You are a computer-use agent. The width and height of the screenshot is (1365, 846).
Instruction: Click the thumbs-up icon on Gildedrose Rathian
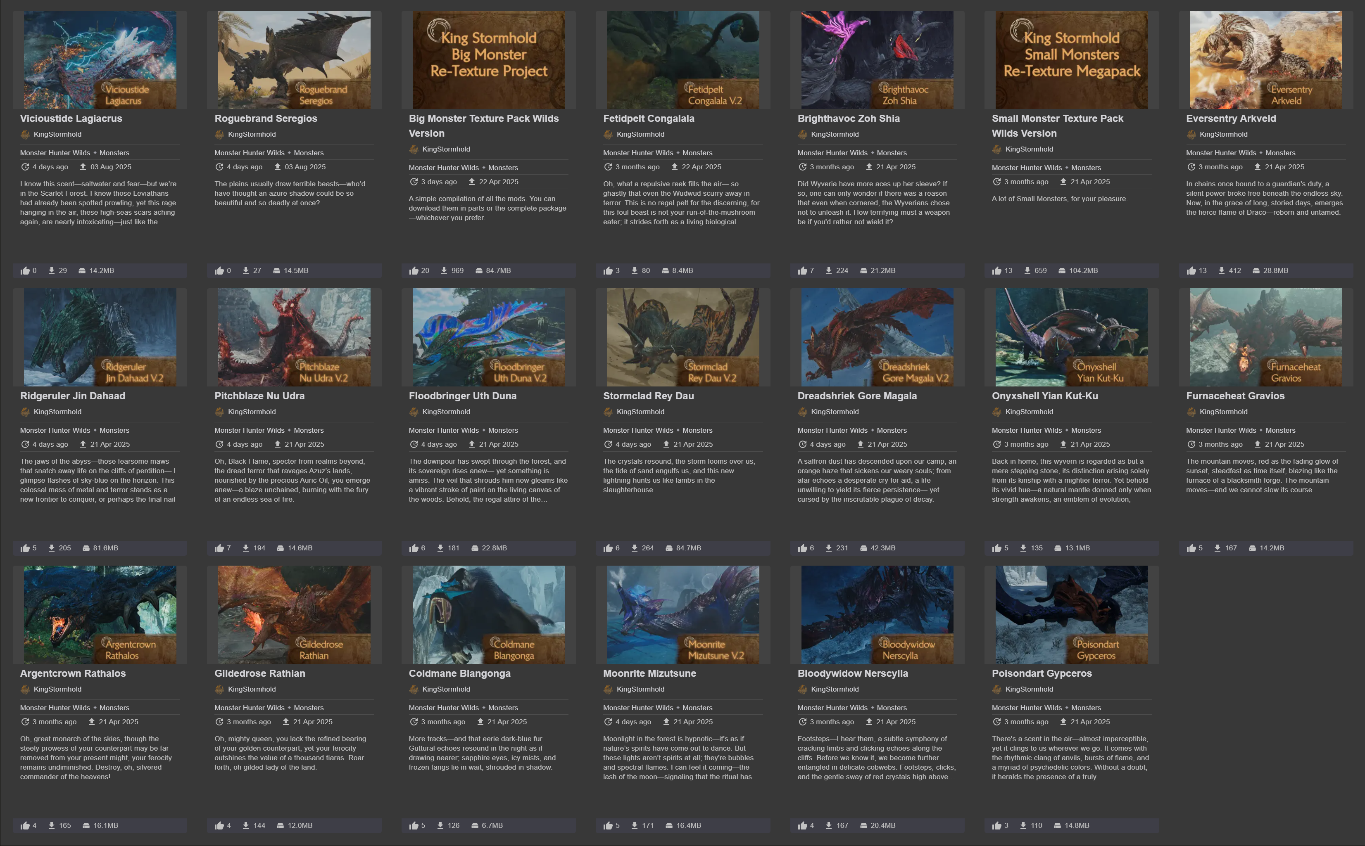coord(219,826)
